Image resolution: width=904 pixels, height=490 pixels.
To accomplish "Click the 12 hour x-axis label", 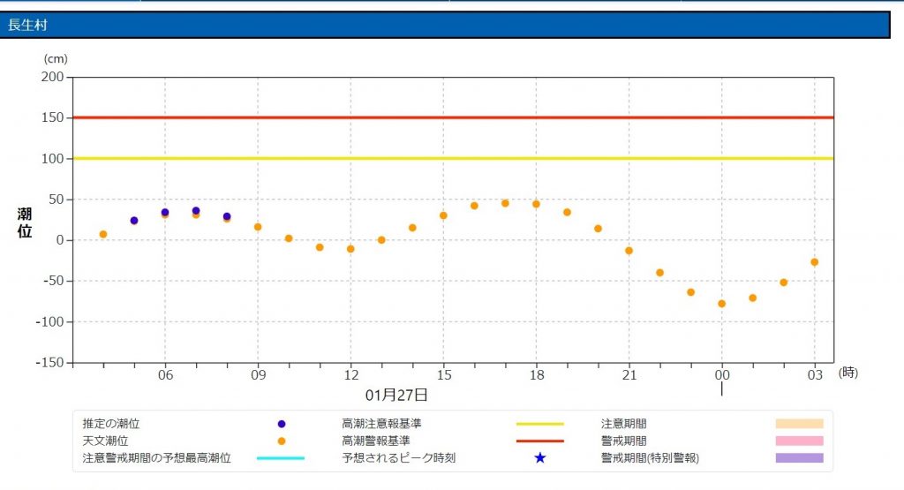I will point(351,375).
